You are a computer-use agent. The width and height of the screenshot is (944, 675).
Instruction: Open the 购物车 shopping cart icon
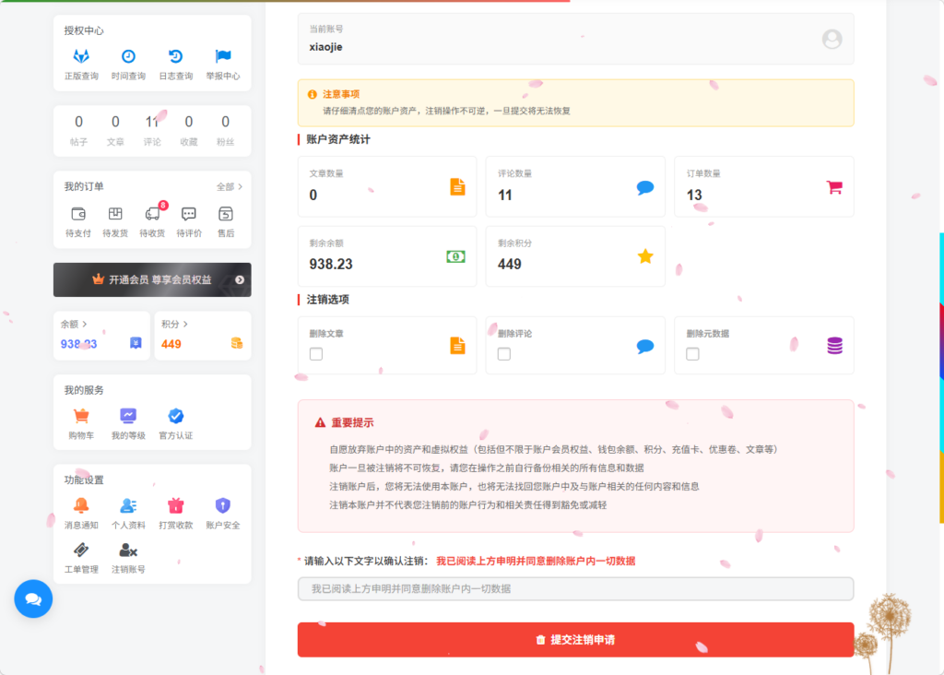(81, 417)
